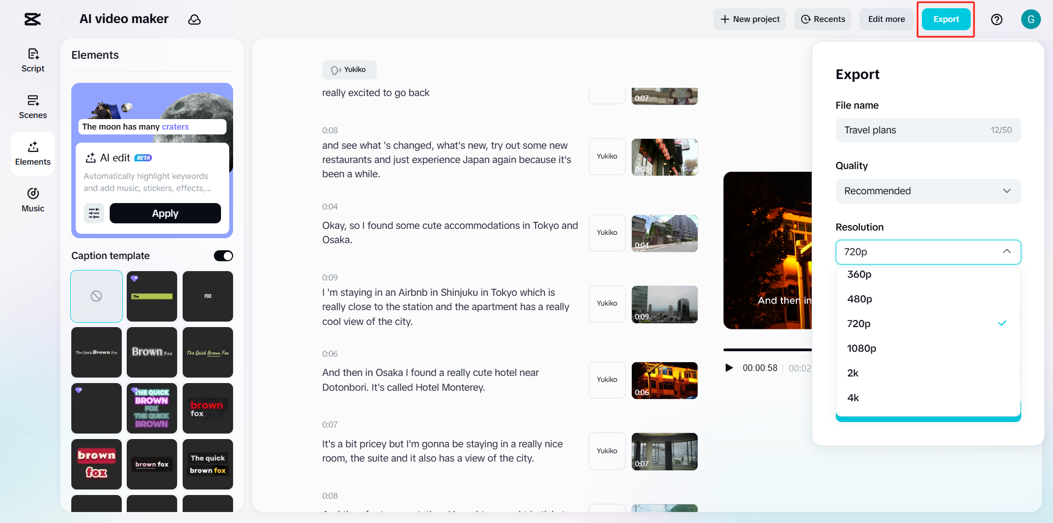Viewport: 1053px width, 523px height.
Task: Click the Edit more button
Action: click(x=886, y=19)
